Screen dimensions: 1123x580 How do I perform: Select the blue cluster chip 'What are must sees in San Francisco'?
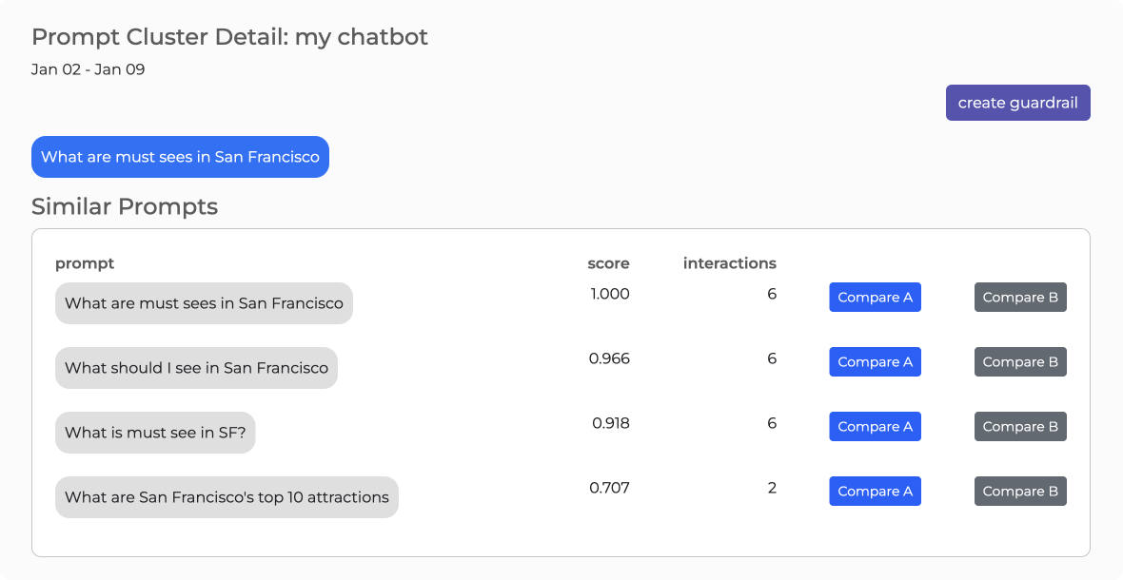tap(180, 156)
